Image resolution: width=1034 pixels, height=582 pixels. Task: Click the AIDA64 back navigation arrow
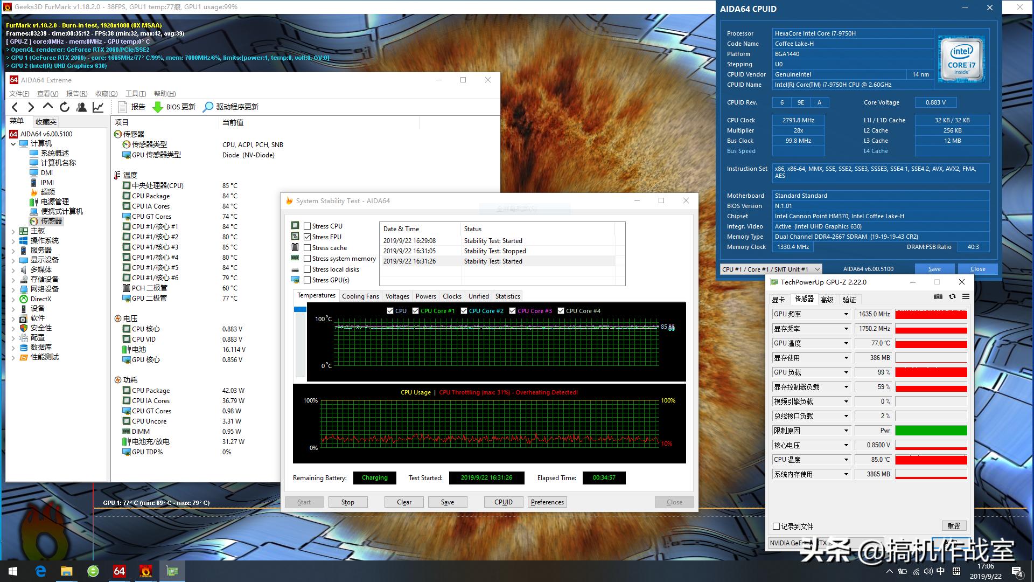[x=15, y=107]
